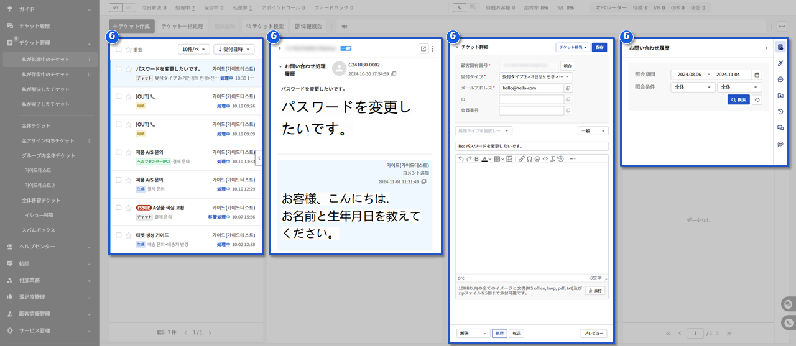Copy the email address hello@hello.com with copy icon
The image size is (796, 346).
(568, 88)
